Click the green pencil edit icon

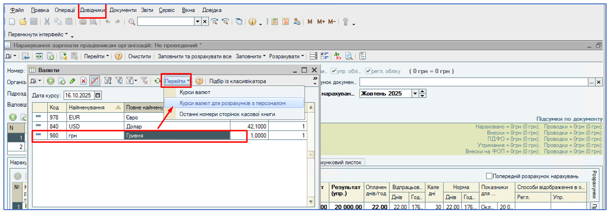click(72, 81)
